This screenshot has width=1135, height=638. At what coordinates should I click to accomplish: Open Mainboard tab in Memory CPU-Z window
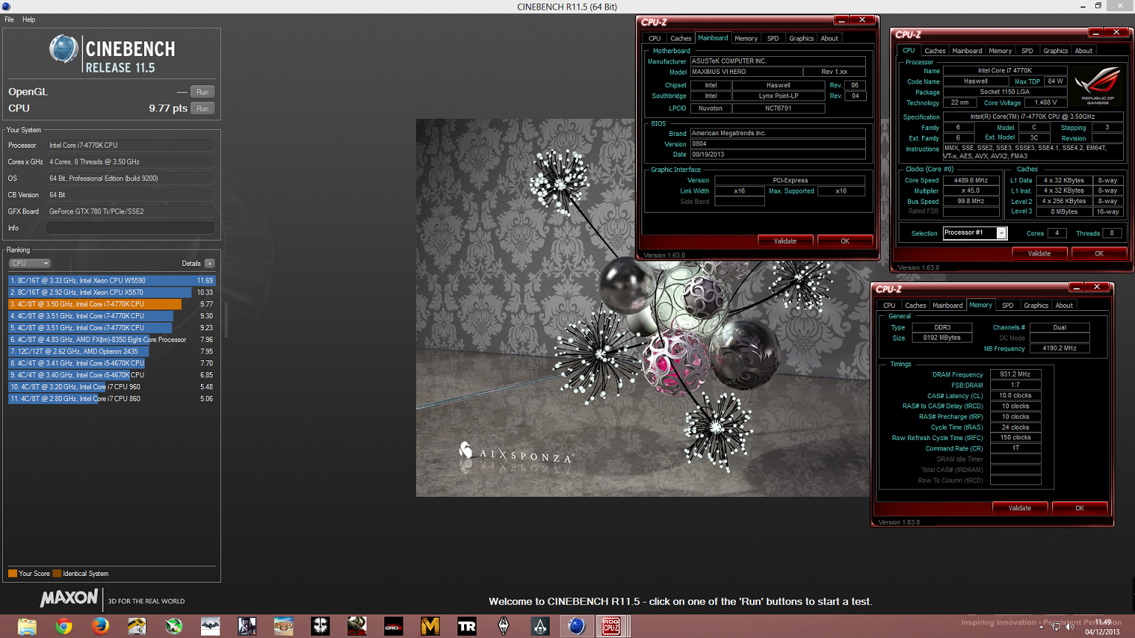[947, 306]
